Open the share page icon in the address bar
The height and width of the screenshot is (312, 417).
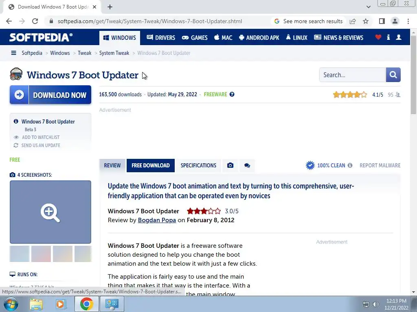[353, 21]
